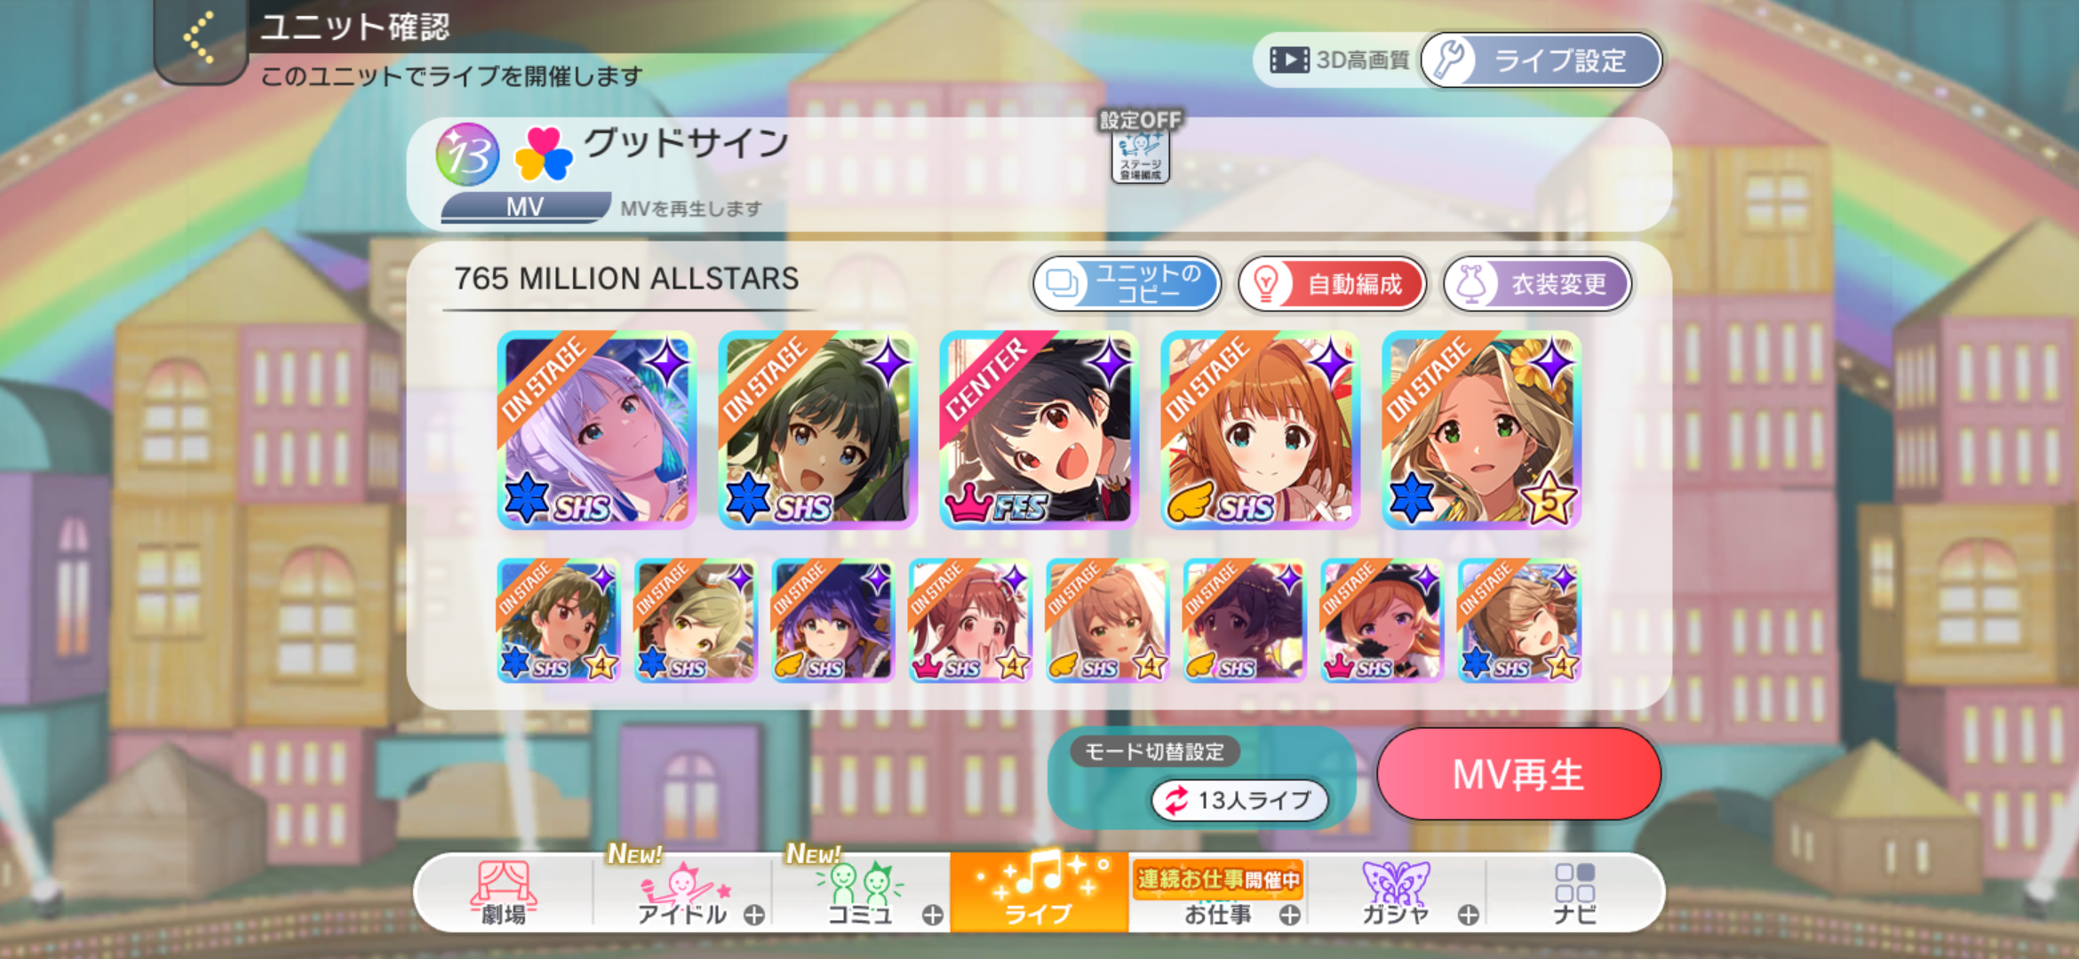Open 衣装変更 costume change

tap(1537, 284)
